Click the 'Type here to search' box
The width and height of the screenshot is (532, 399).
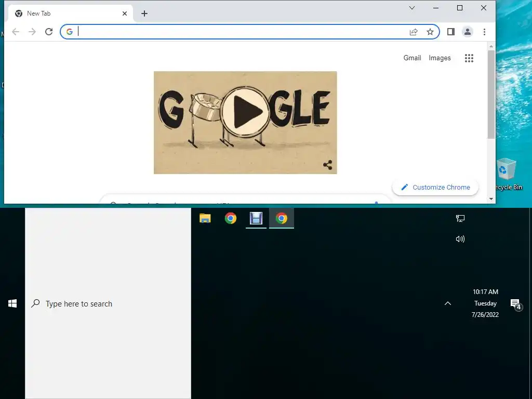click(x=108, y=303)
